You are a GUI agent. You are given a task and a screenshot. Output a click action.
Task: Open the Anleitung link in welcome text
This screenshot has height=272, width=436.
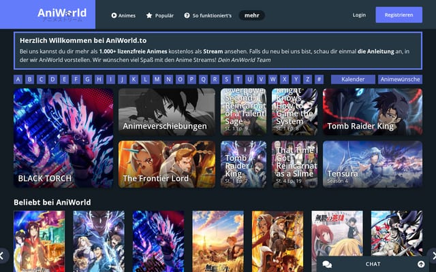pyautogui.click(x=375, y=52)
